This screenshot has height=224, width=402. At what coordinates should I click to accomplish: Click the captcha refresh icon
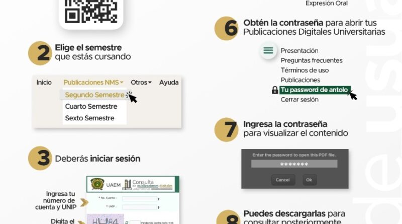pyautogui.click(x=126, y=221)
